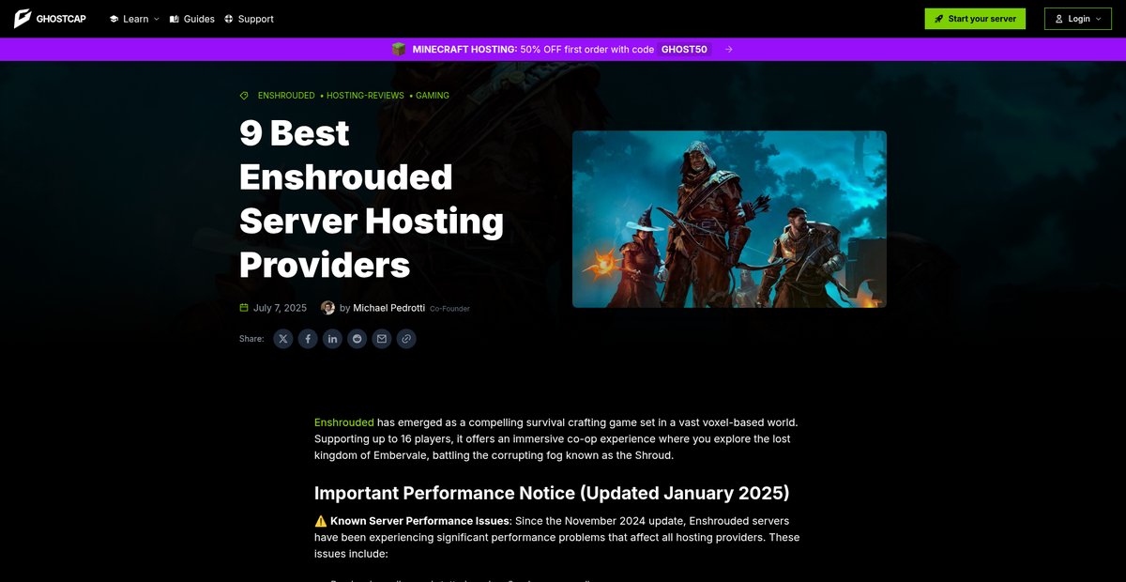
Task: Click the Known Server Performance Issues text
Action: 419,521
